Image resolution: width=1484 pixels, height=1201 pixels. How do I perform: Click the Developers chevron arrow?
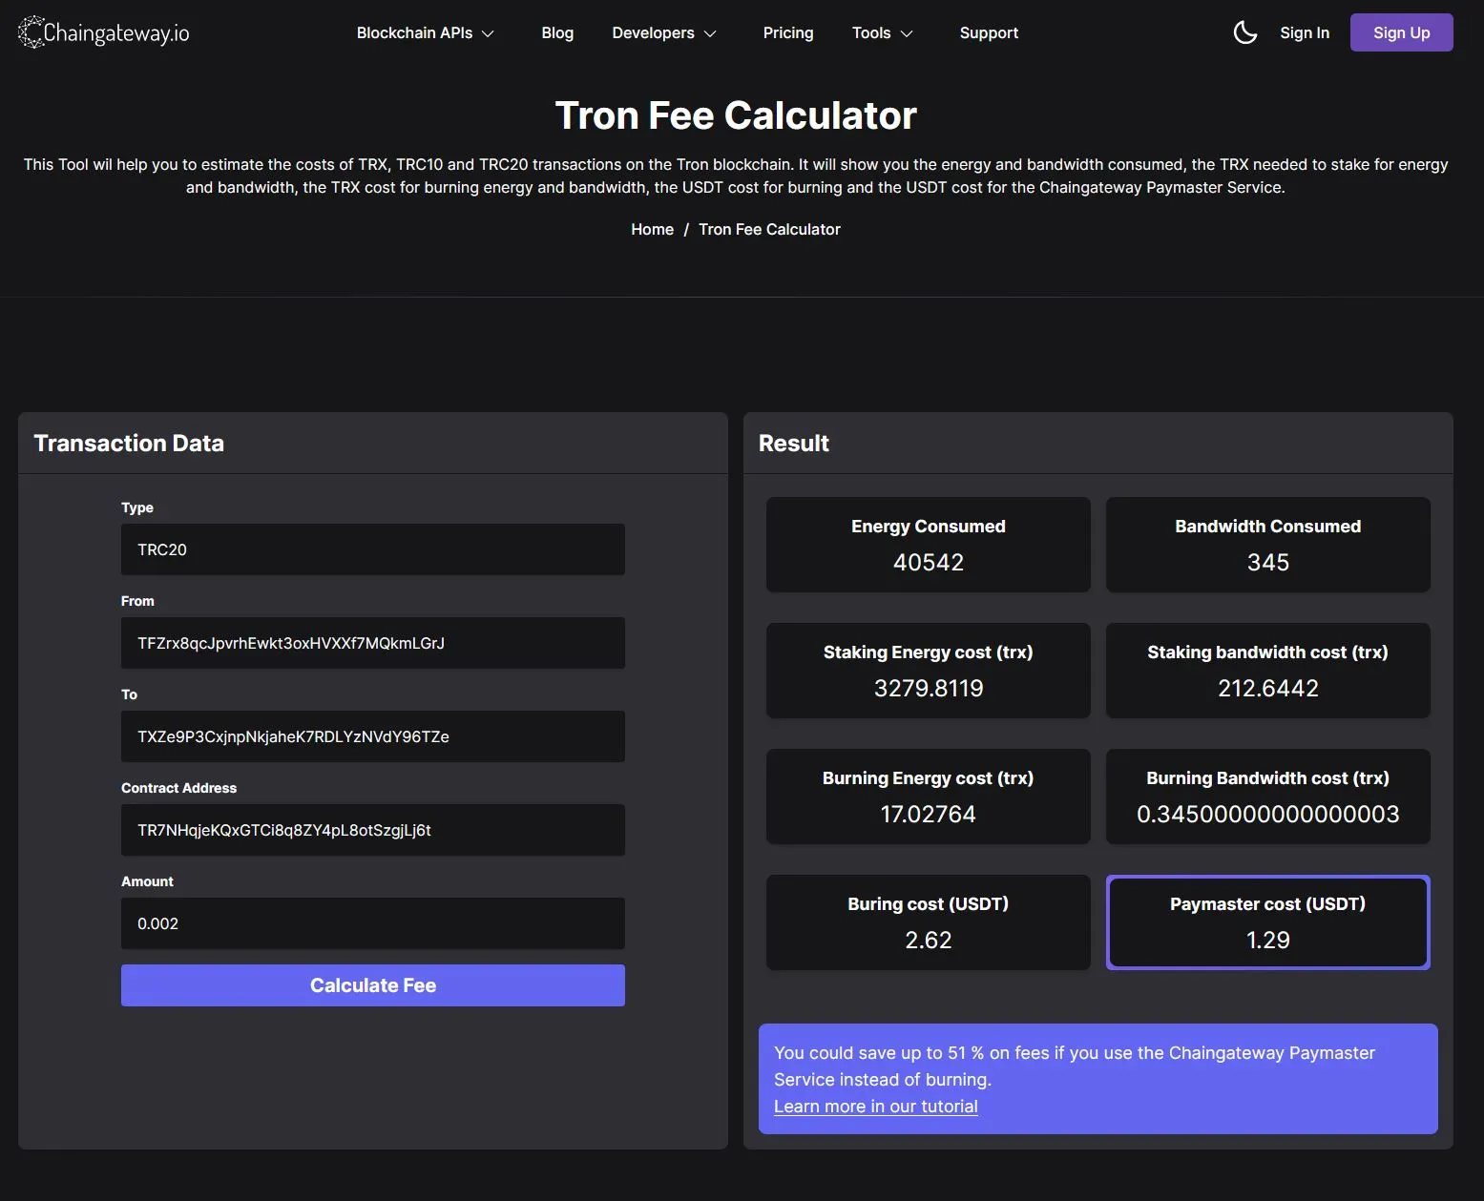click(x=710, y=33)
